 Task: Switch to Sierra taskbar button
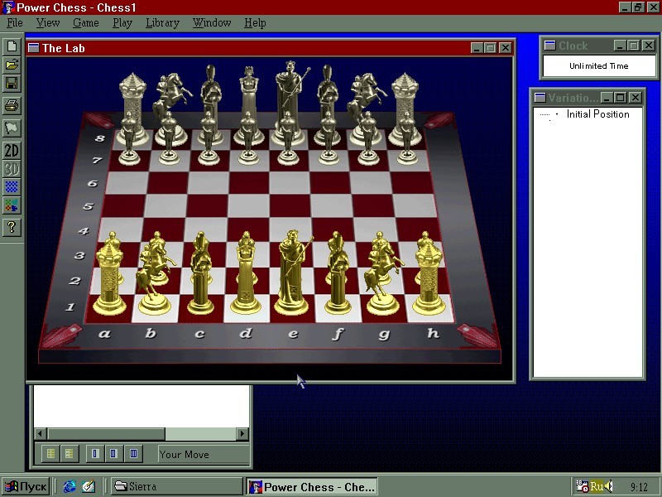[175, 486]
